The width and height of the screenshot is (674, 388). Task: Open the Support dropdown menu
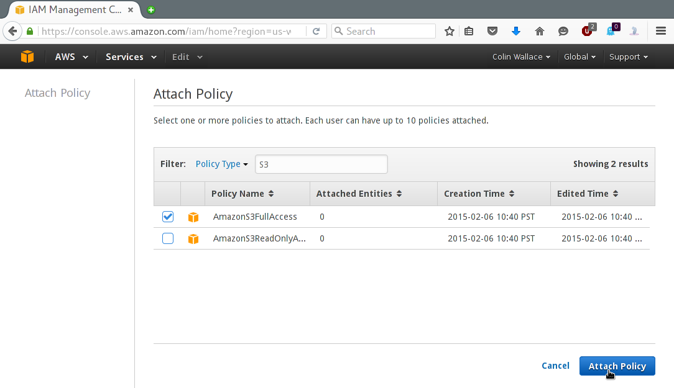(628, 56)
